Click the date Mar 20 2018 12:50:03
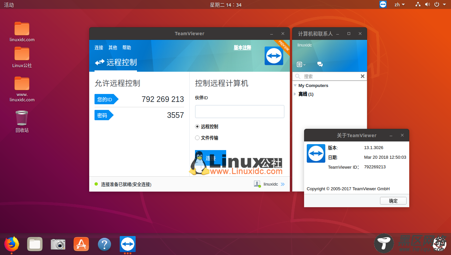 [x=385, y=157]
